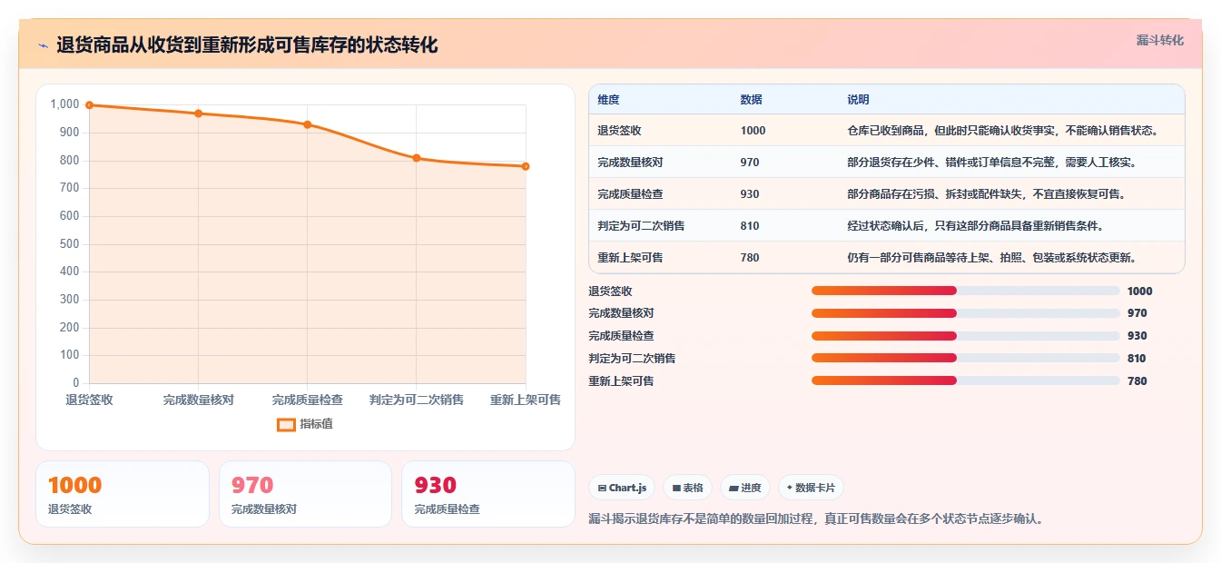Image resolution: width=1221 pixels, height=563 pixels.
Task: Select the chart data point for 退货签收
Action: click(x=89, y=105)
